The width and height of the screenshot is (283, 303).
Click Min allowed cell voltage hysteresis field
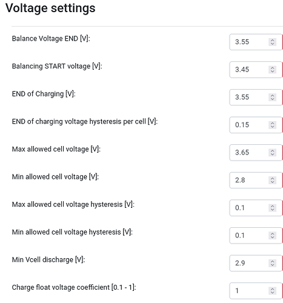256,236
